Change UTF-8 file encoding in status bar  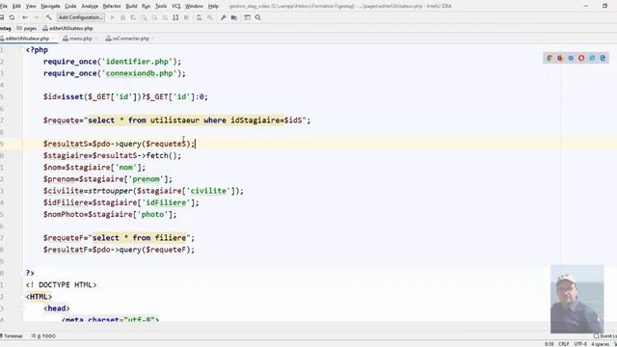580,344
